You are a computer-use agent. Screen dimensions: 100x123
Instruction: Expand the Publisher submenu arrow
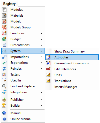pyautogui.click(x=41, y=100)
